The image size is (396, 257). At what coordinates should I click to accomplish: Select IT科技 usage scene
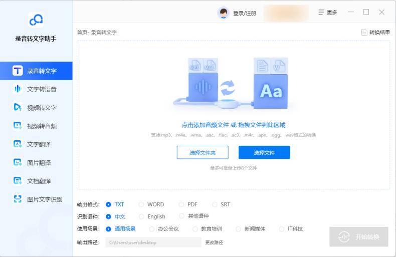tap(281, 229)
